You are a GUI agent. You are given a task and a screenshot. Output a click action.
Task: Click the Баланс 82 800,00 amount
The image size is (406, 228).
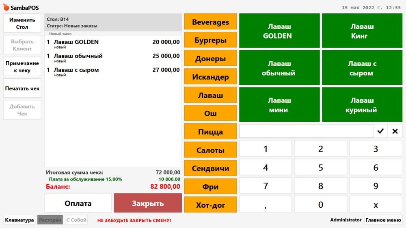(x=165, y=186)
